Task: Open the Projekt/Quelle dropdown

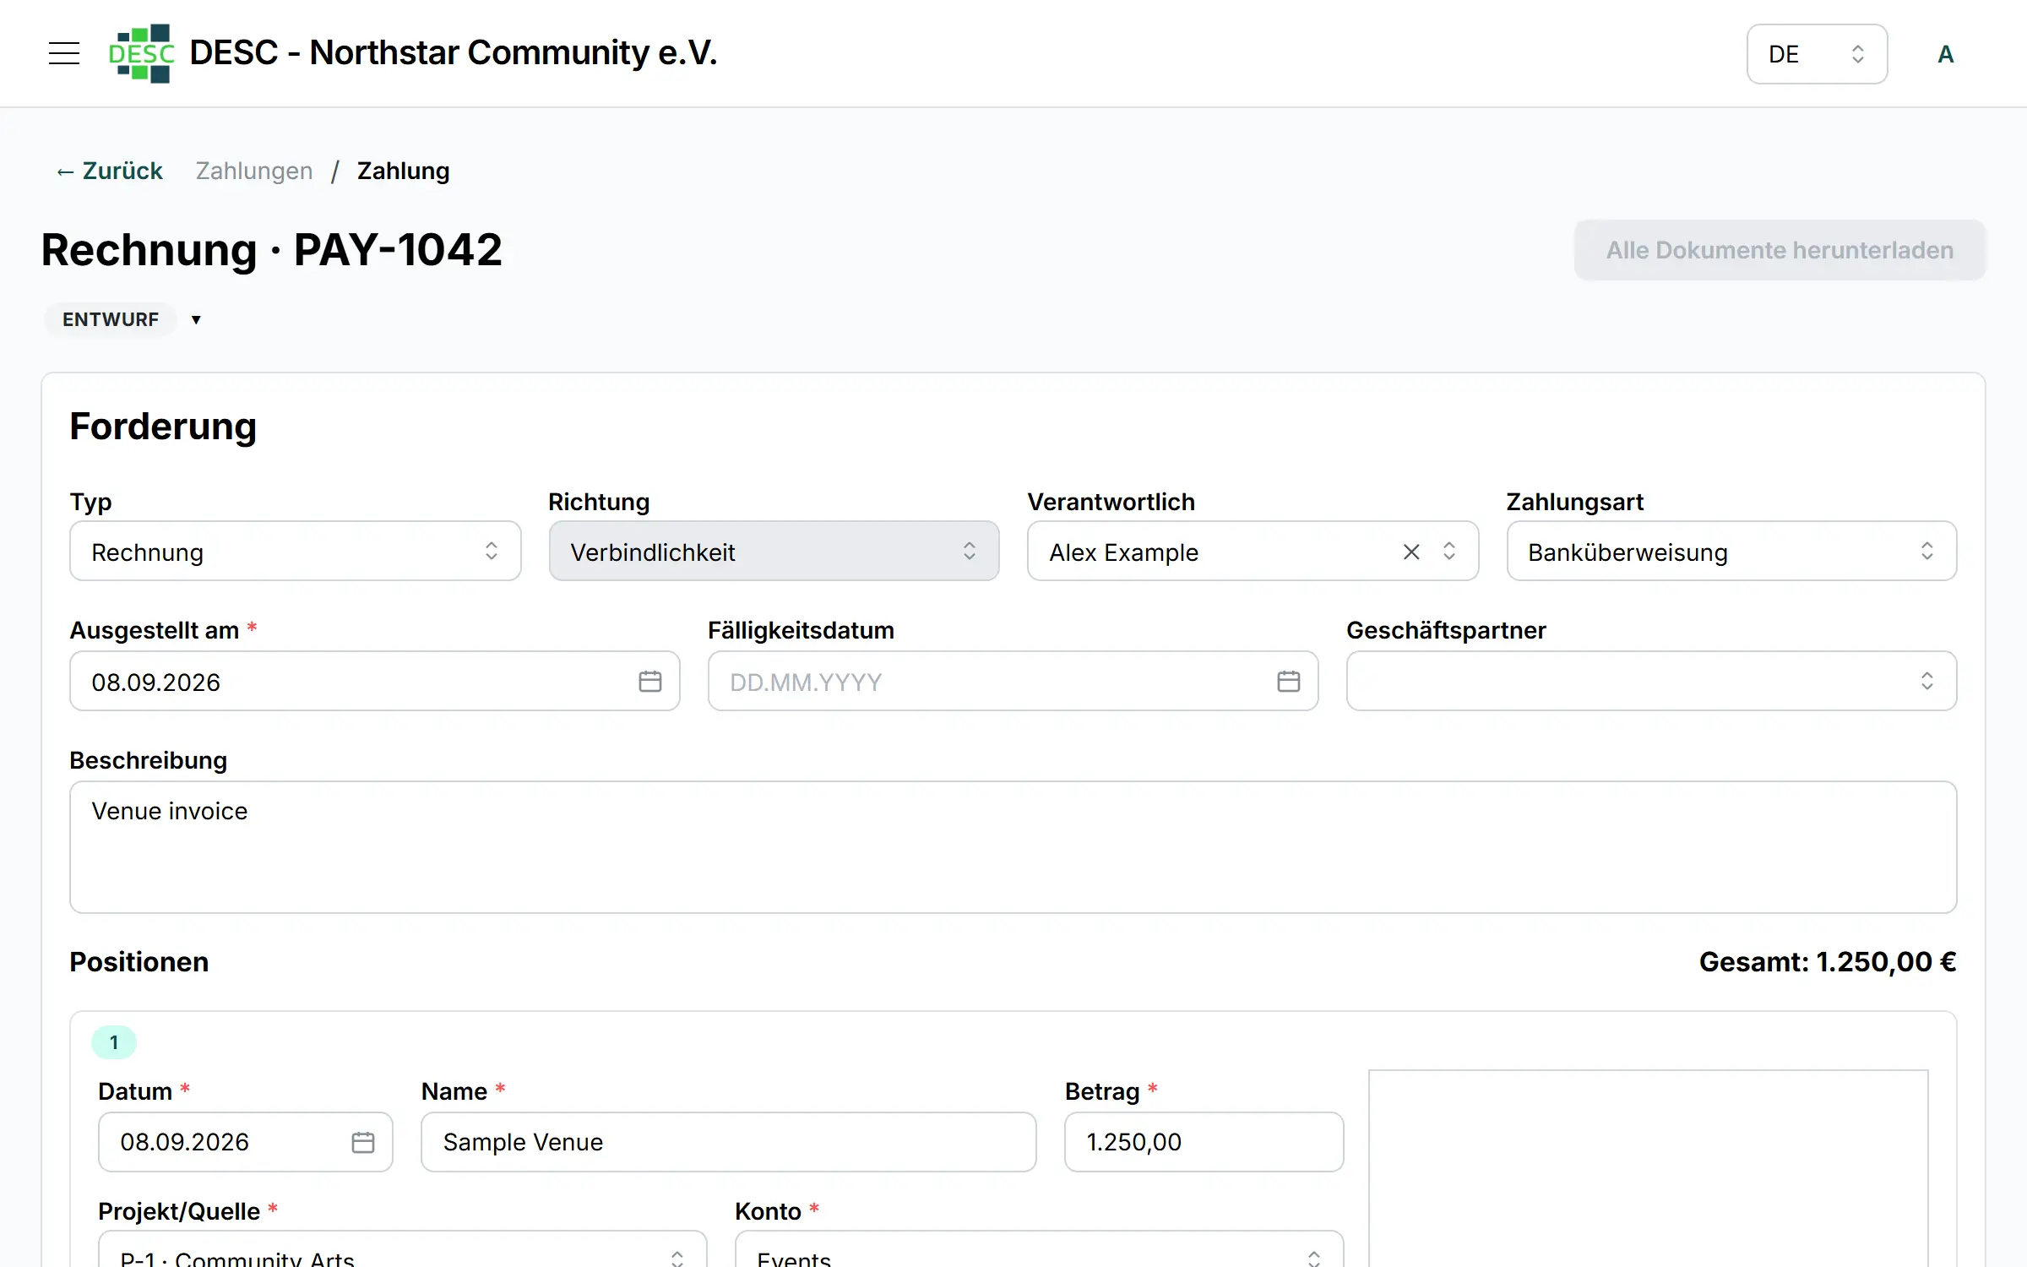Action: pos(402,1250)
